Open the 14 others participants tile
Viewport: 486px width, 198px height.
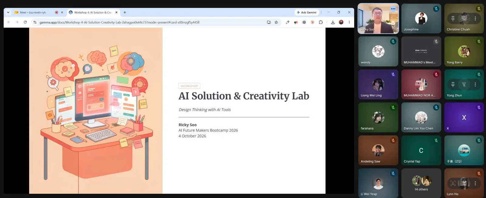click(x=421, y=183)
